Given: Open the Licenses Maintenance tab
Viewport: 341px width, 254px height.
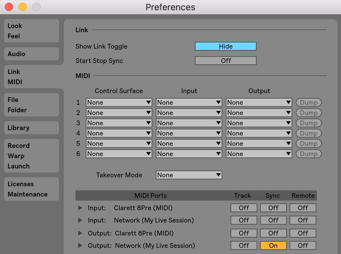Looking at the screenshot, I should point(32,189).
